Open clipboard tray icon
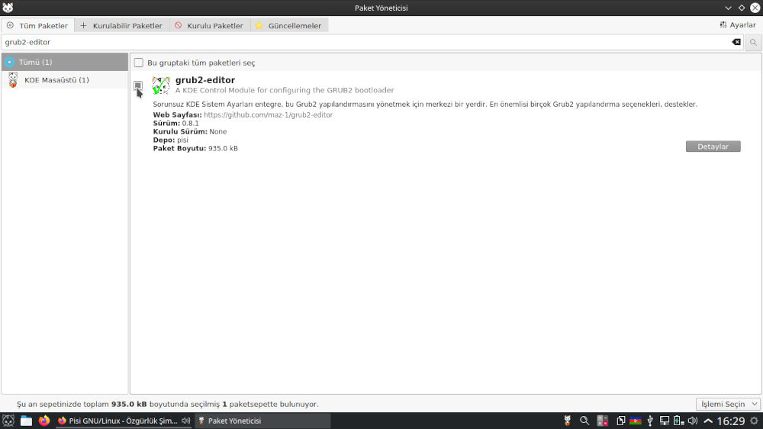This screenshot has height=429, width=763. 620,421
